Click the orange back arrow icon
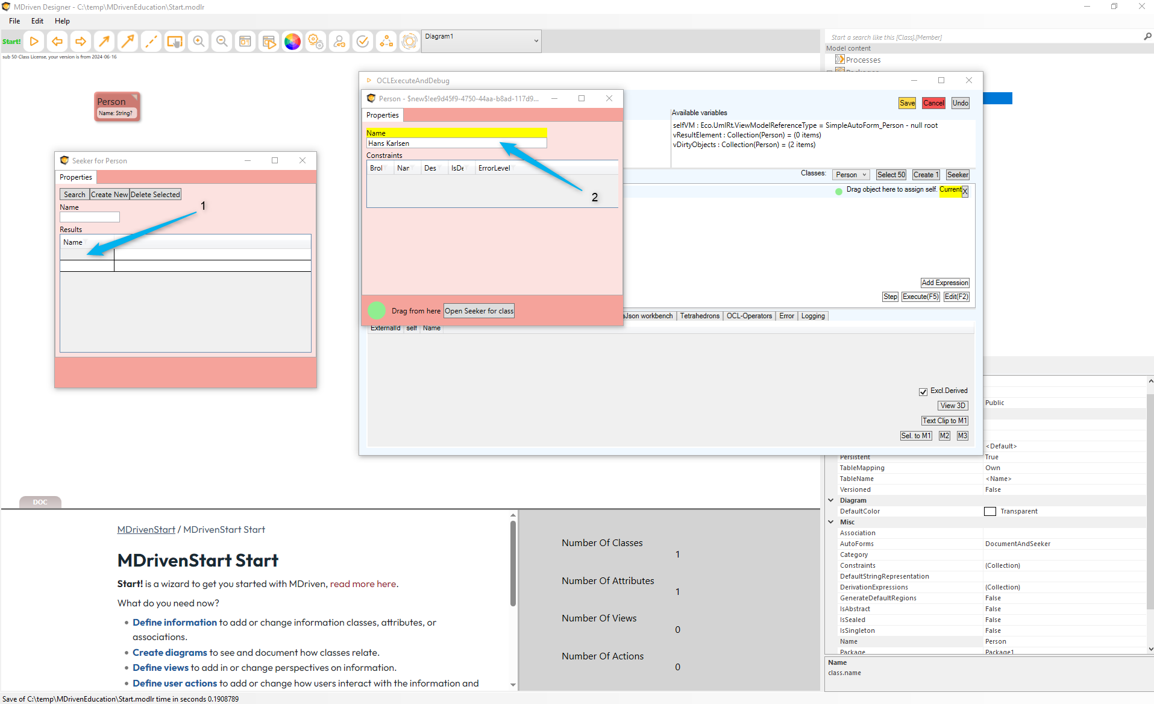This screenshot has width=1154, height=704. click(57, 41)
